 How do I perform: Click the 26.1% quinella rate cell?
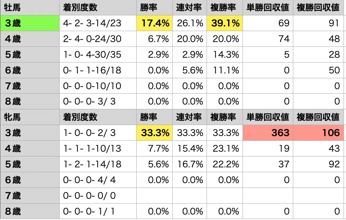189,23
